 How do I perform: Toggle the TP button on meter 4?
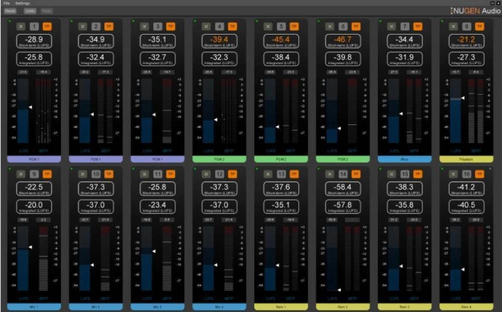coord(233,27)
